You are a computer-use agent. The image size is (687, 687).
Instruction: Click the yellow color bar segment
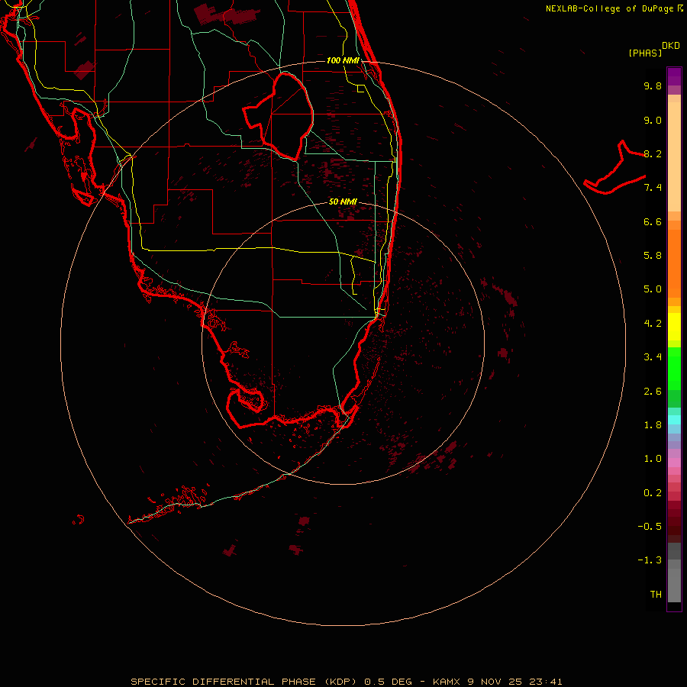tap(674, 327)
